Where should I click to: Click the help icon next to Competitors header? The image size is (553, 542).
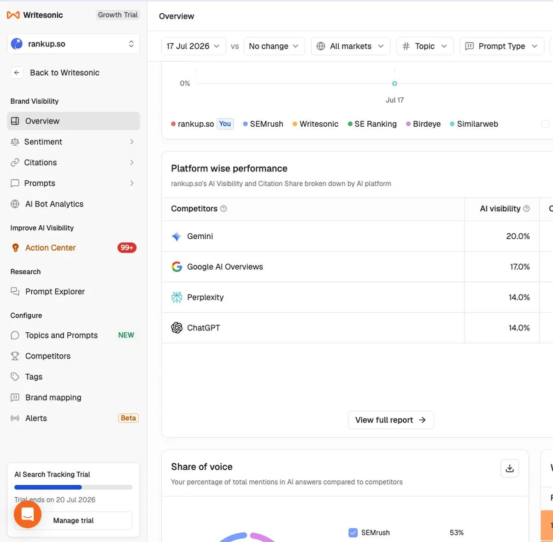click(224, 209)
